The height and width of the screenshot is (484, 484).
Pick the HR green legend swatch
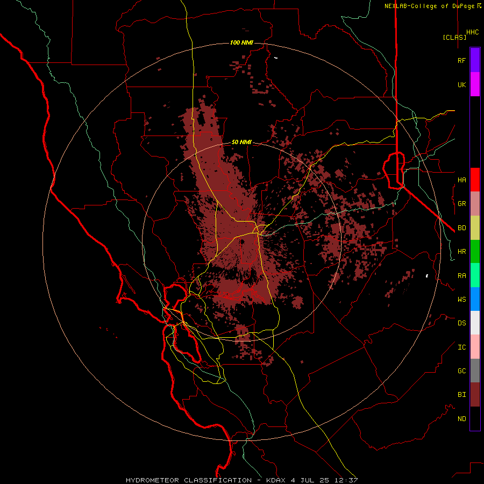coord(475,252)
